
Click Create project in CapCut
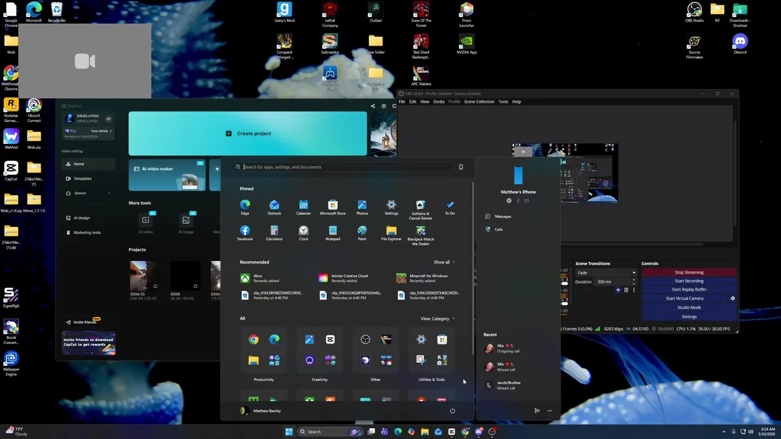pos(248,134)
